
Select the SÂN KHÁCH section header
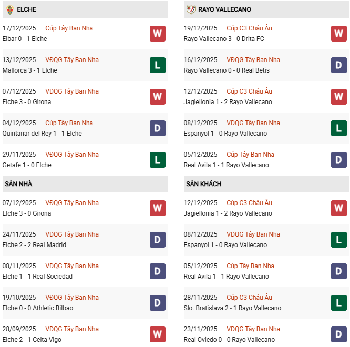203,184
